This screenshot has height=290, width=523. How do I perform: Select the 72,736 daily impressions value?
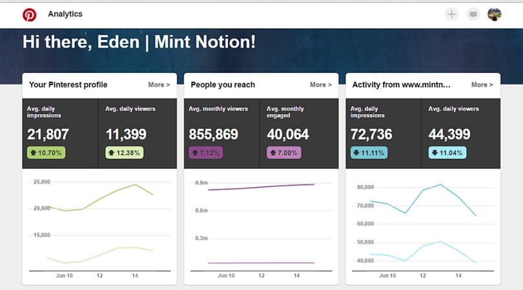(371, 135)
